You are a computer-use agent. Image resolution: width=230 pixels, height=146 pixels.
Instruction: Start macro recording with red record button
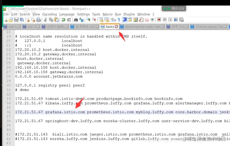click(x=159, y=20)
